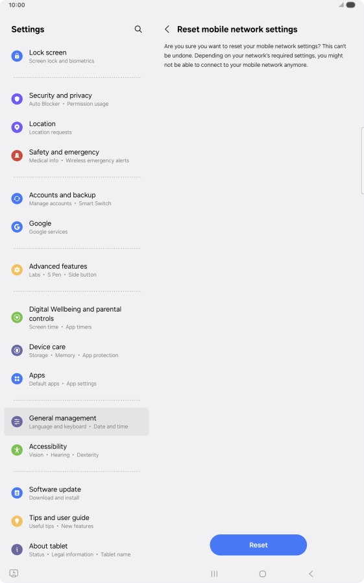Go back from Reset mobile network settings
The height and width of the screenshot is (583, 364).
point(167,29)
